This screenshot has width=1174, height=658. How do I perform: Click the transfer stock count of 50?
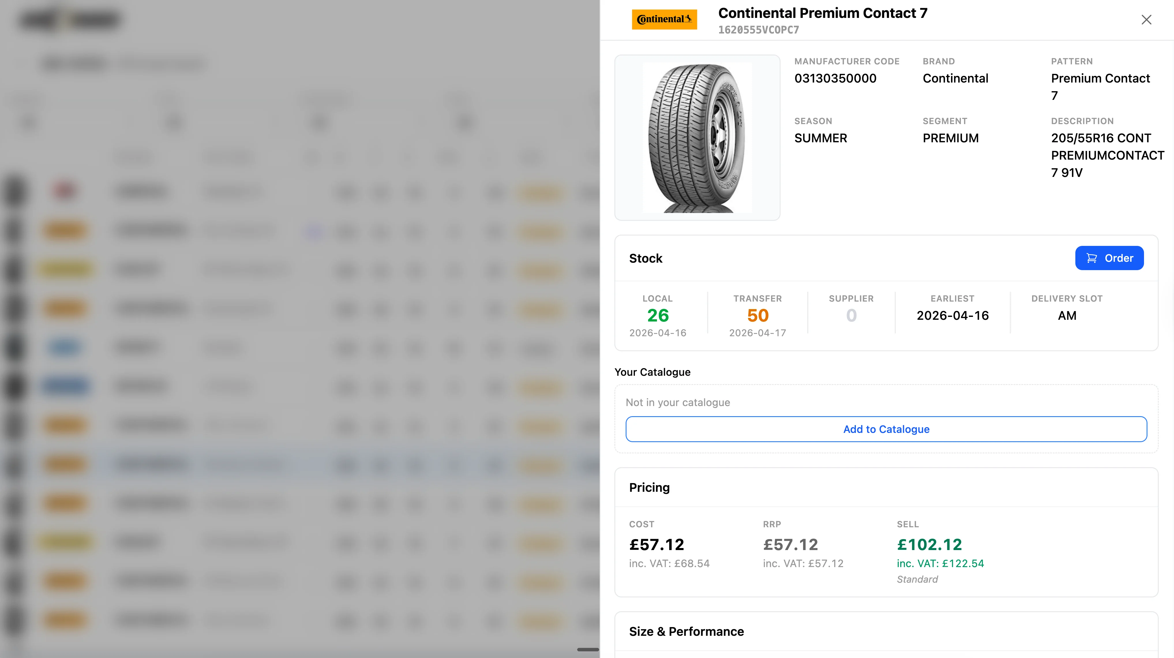pos(757,315)
